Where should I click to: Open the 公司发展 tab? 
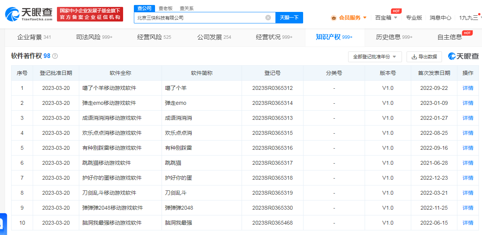pos(214,37)
